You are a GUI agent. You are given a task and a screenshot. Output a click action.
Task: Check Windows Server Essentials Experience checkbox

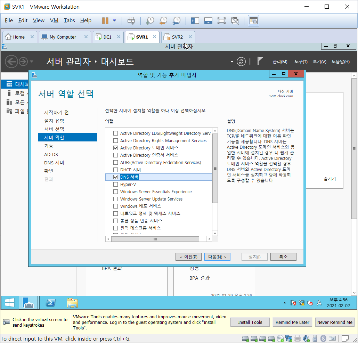[115, 192]
